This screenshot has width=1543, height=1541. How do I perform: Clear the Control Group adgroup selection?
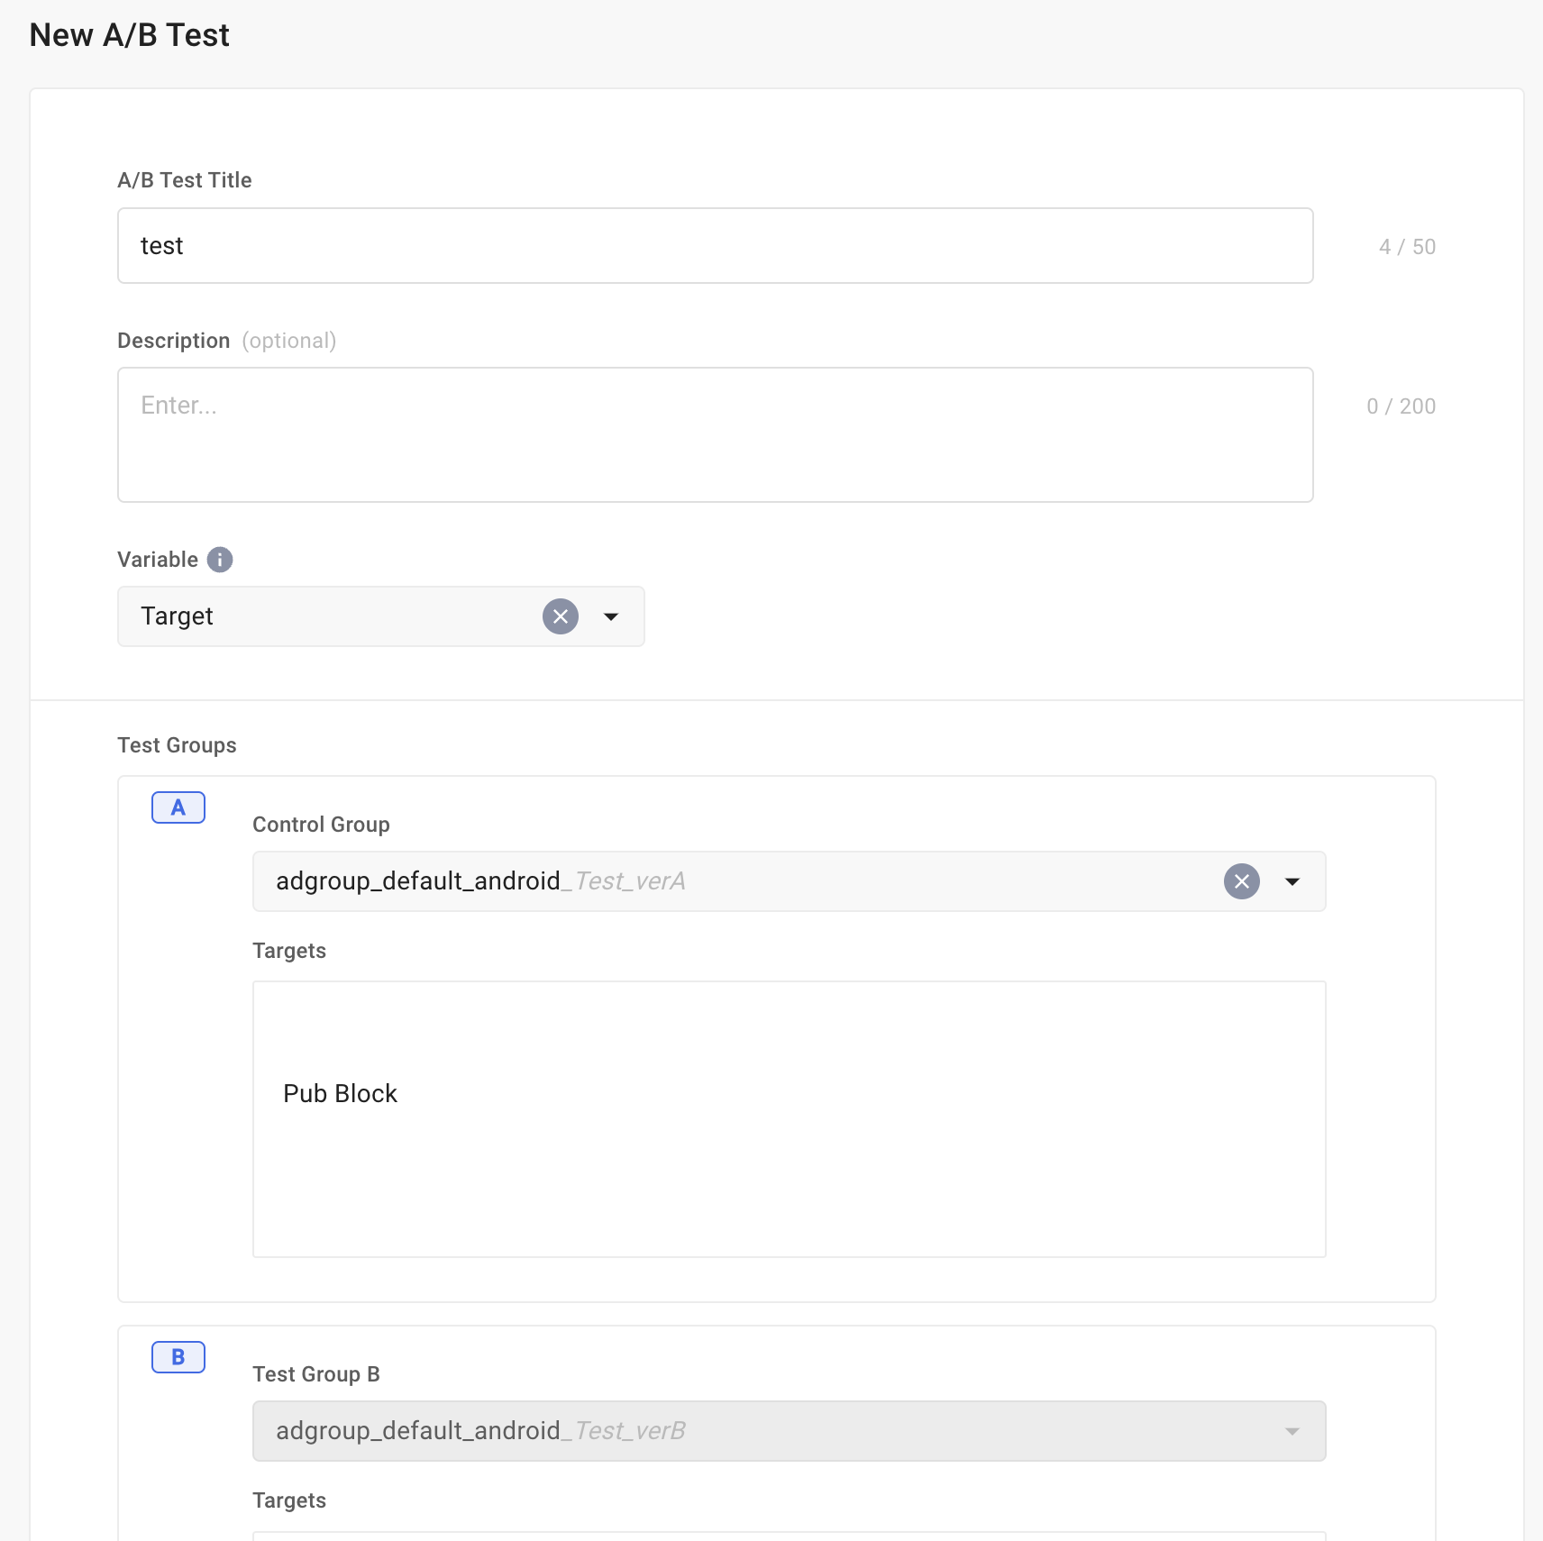1241,881
